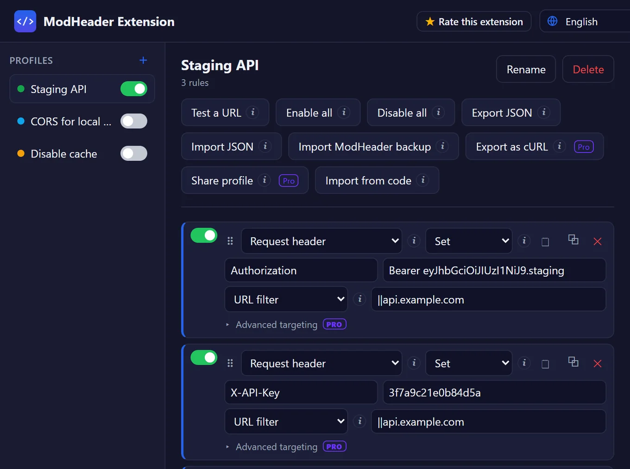Screen dimensions: 630x469
Task: Open info icon beside Share profile
Action: 265,180
